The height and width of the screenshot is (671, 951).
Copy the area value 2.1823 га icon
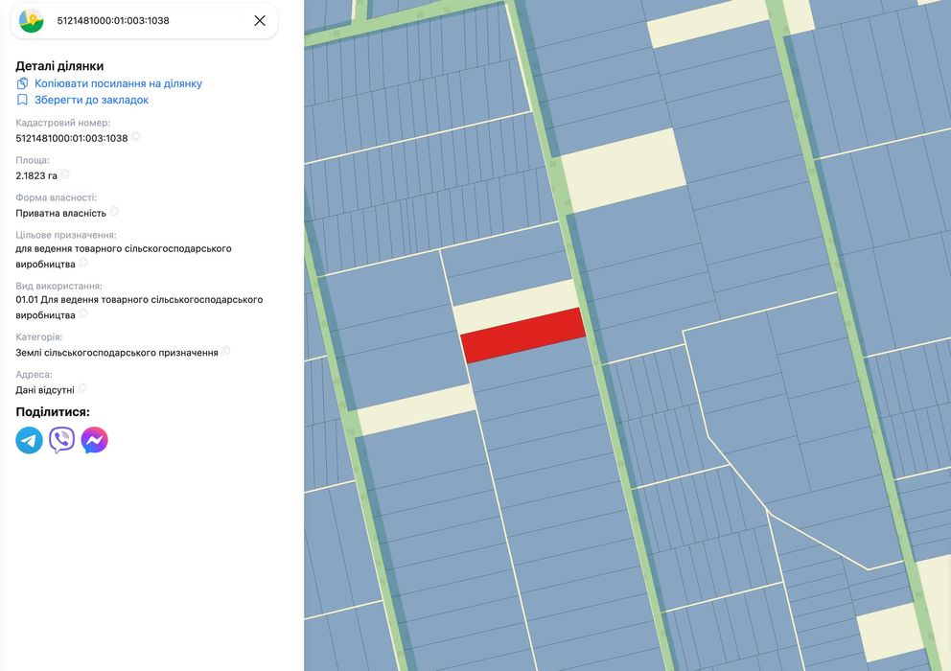click(65, 174)
